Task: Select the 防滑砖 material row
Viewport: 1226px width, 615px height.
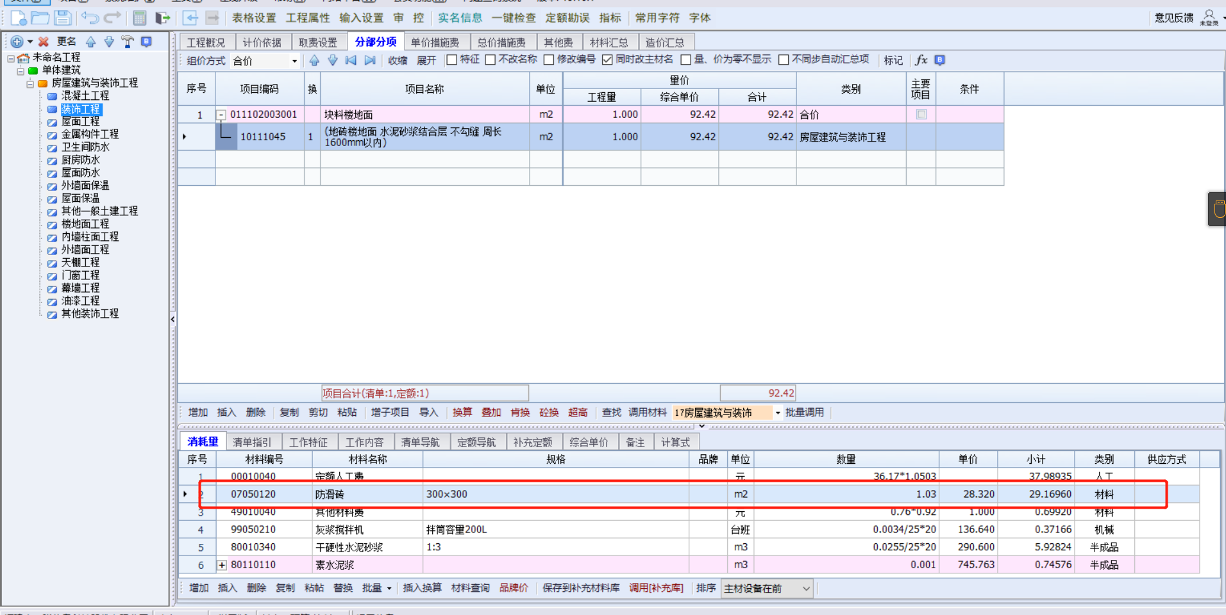Action: click(x=689, y=494)
